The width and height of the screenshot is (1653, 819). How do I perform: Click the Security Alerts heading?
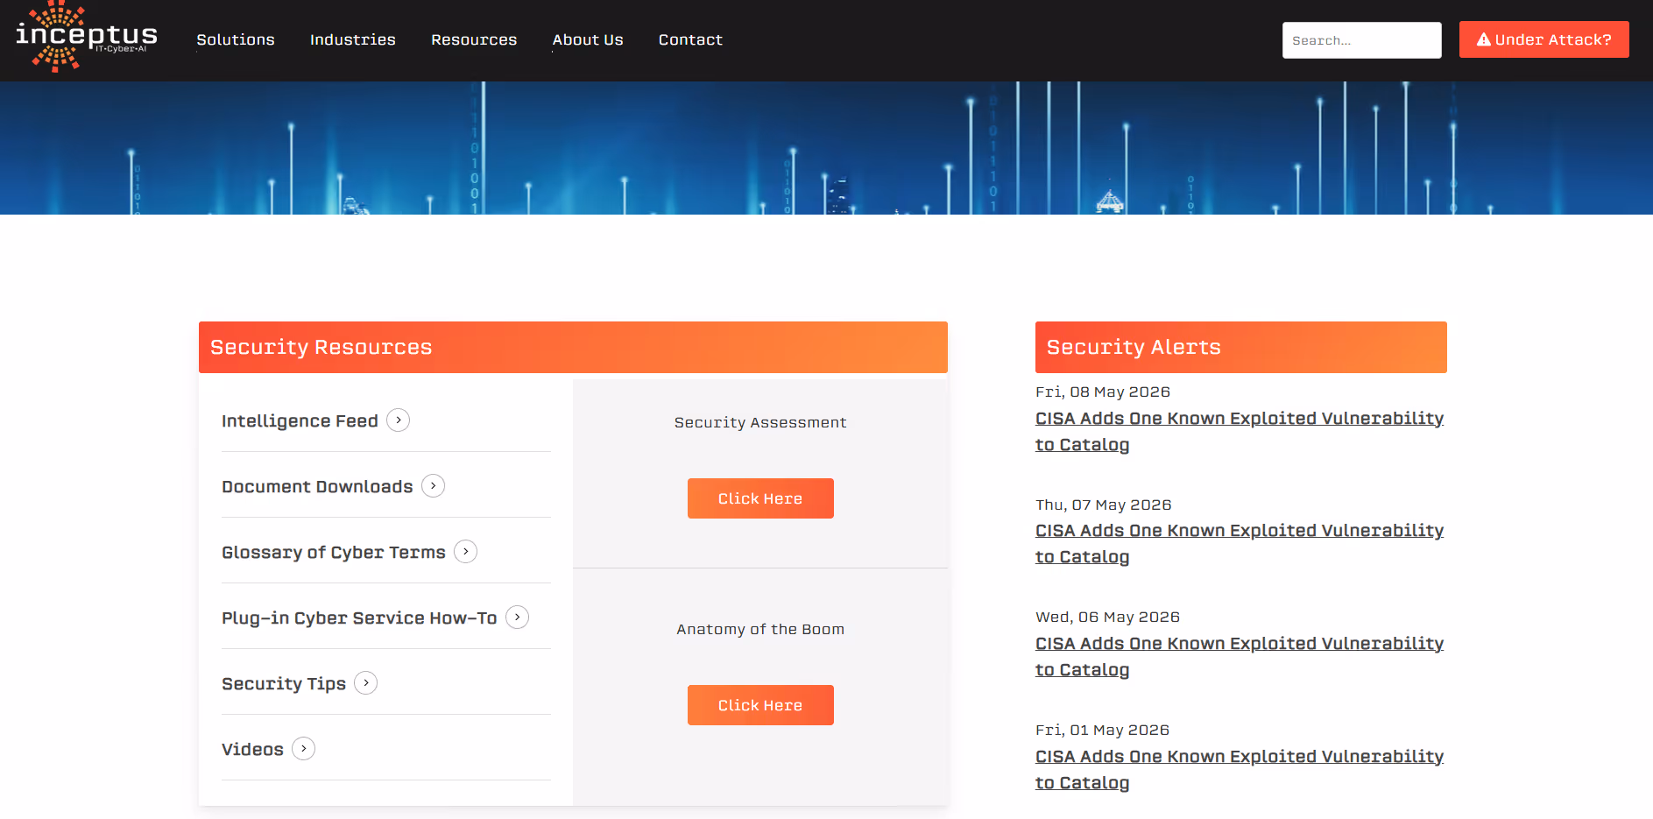tap(1134, 348)
